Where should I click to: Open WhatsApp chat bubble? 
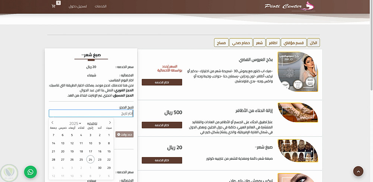coord(31,172)
